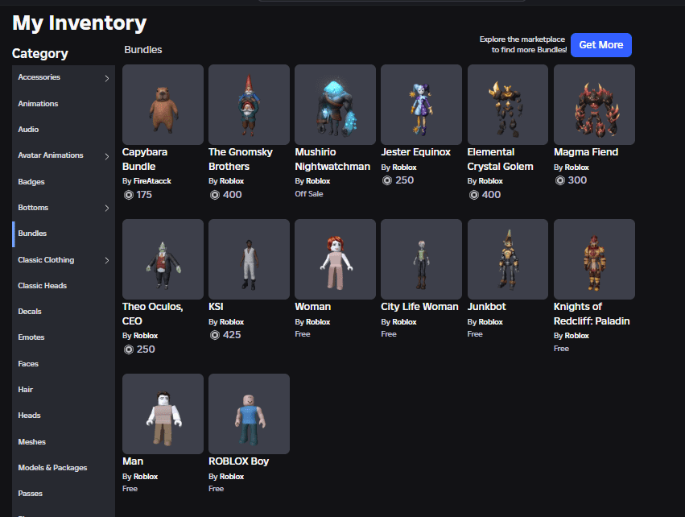Screen dimensions: 685x517
Task: Expand the Avatar Animations submenu chevron
Action: tap(107, 156)
